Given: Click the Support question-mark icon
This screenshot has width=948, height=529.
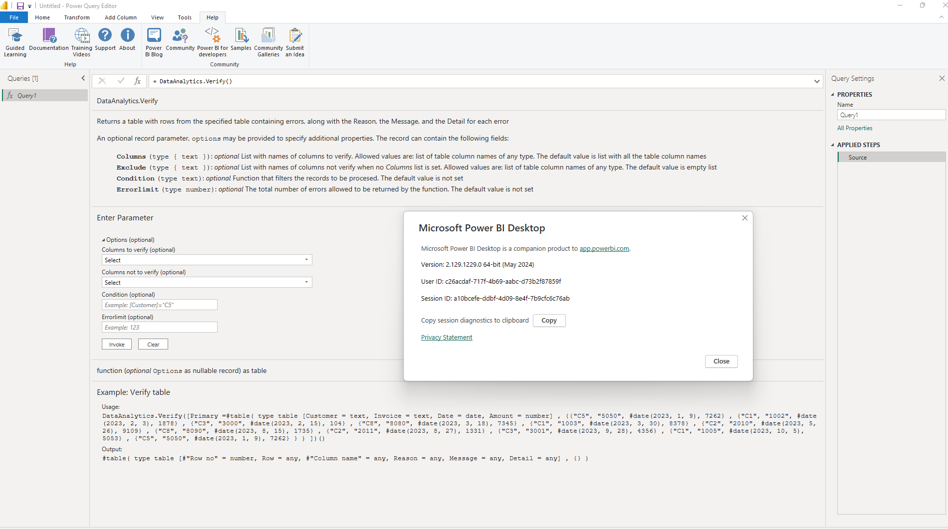Looking at the screenshot, I should 105,35.
